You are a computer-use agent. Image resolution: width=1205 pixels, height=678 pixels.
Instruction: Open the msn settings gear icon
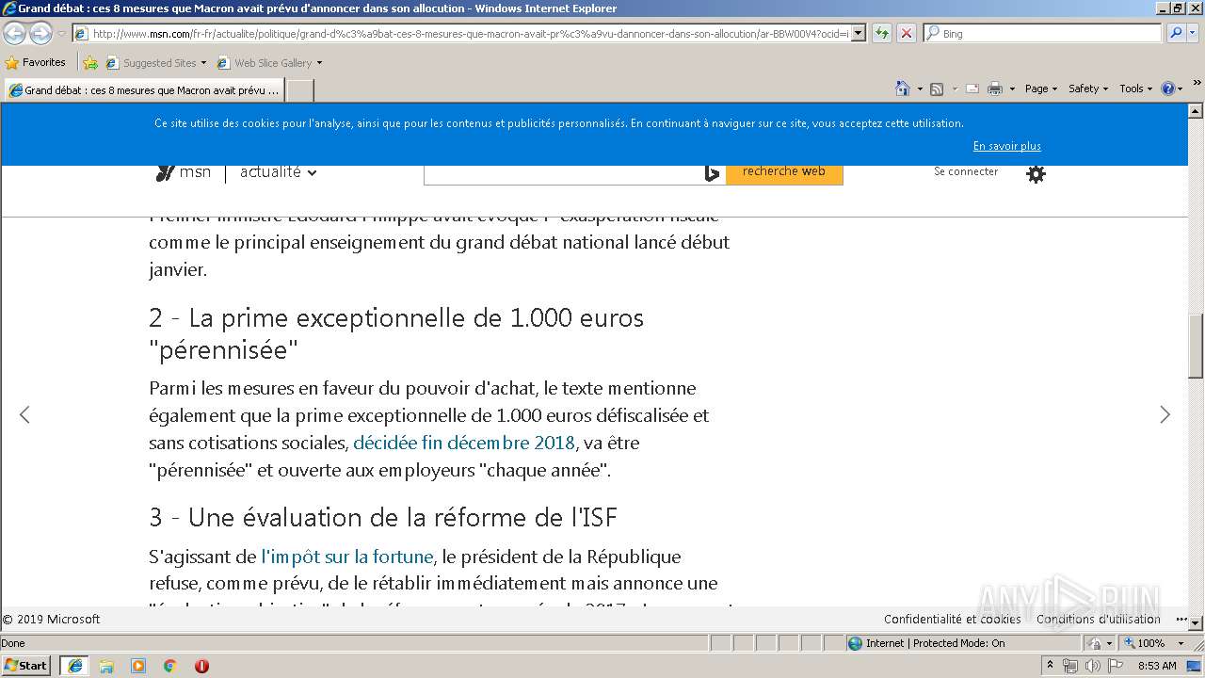[1036, 173]
